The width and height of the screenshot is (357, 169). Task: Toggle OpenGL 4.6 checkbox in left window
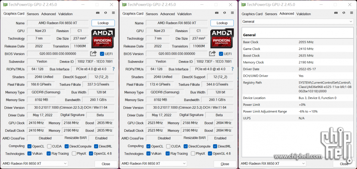(x=91, y=154)
